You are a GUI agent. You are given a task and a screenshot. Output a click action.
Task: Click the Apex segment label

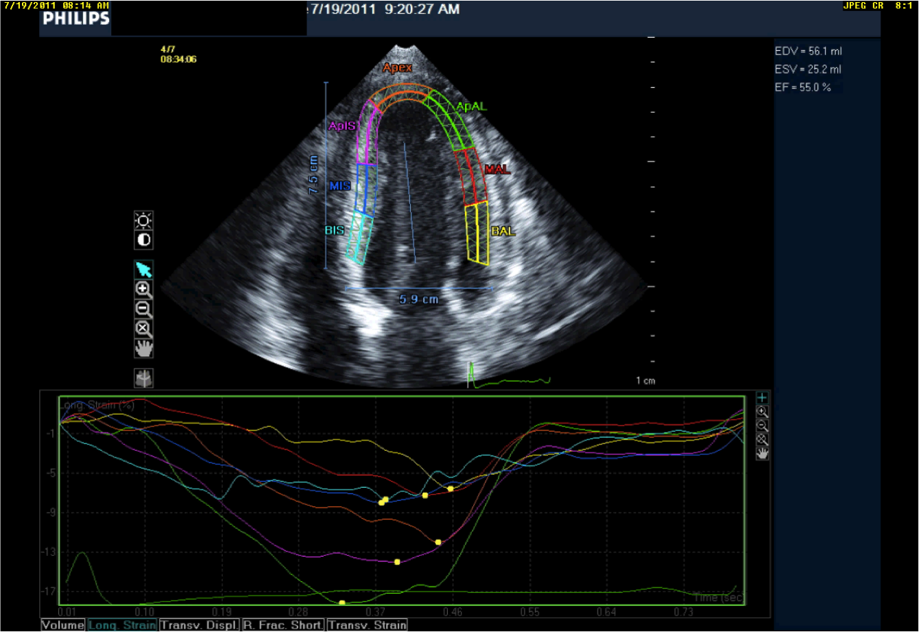[398, 67]
